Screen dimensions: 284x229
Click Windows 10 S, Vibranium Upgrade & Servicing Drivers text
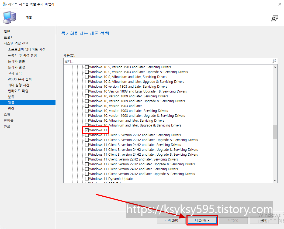point(137,82)
